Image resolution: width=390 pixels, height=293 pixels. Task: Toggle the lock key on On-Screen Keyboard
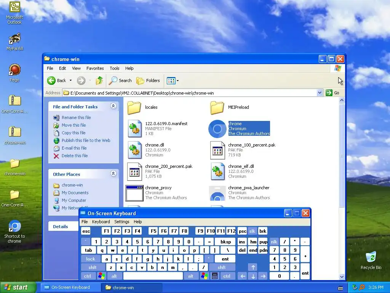91,259
